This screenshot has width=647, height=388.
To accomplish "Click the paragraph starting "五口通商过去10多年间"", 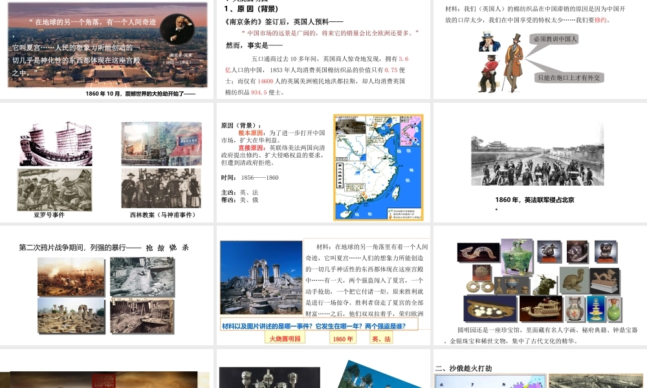I will coord(317,76).
